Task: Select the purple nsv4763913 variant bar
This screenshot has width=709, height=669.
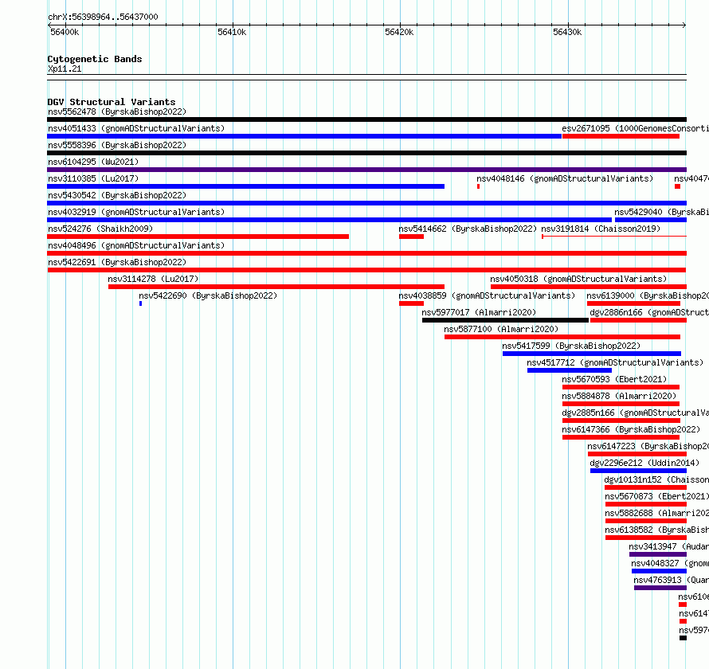Action: click(660, 588)
